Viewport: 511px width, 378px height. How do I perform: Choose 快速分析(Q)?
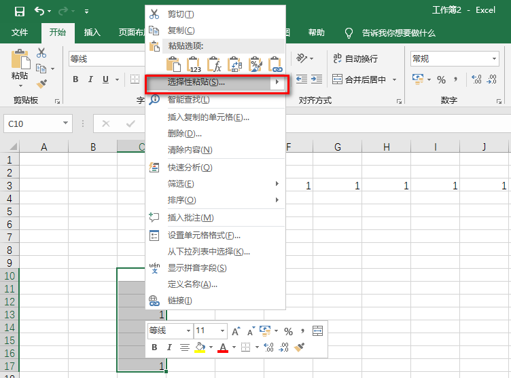tap(215, 168)
